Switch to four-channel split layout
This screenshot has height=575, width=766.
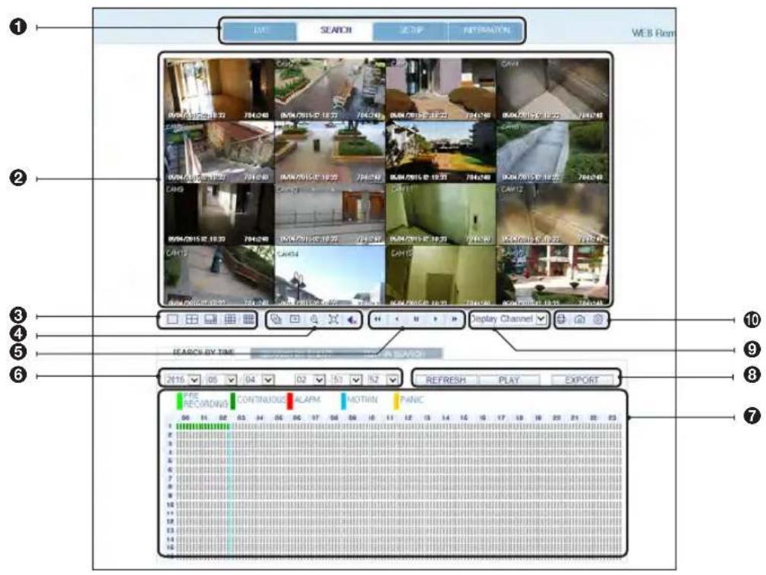[x=192, y=319]
